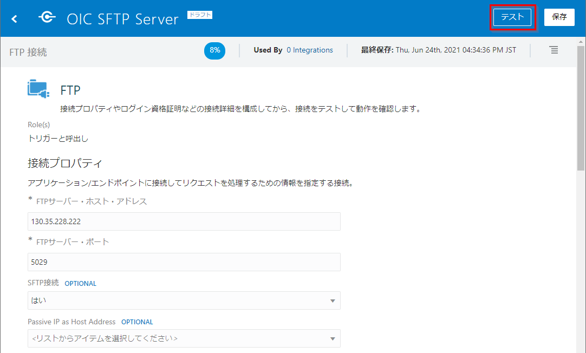This screenshot has width=586, height=353.
Task: Expand the SFTP接続 dropdown showing はい
Action: (x=184, y=300)
